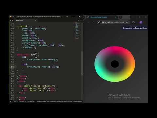Open the browser side panel icon
This screenshot has height=118, width=157.
[133, 22]
